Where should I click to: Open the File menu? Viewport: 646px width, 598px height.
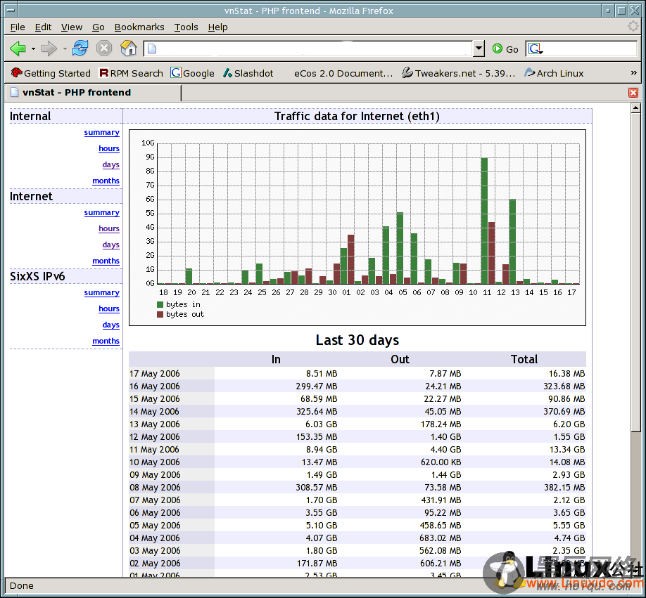(x=18, y=27)
